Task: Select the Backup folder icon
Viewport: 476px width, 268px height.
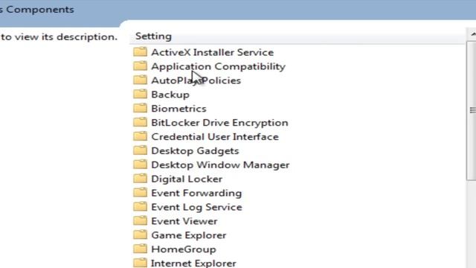Action: [140, 95]
